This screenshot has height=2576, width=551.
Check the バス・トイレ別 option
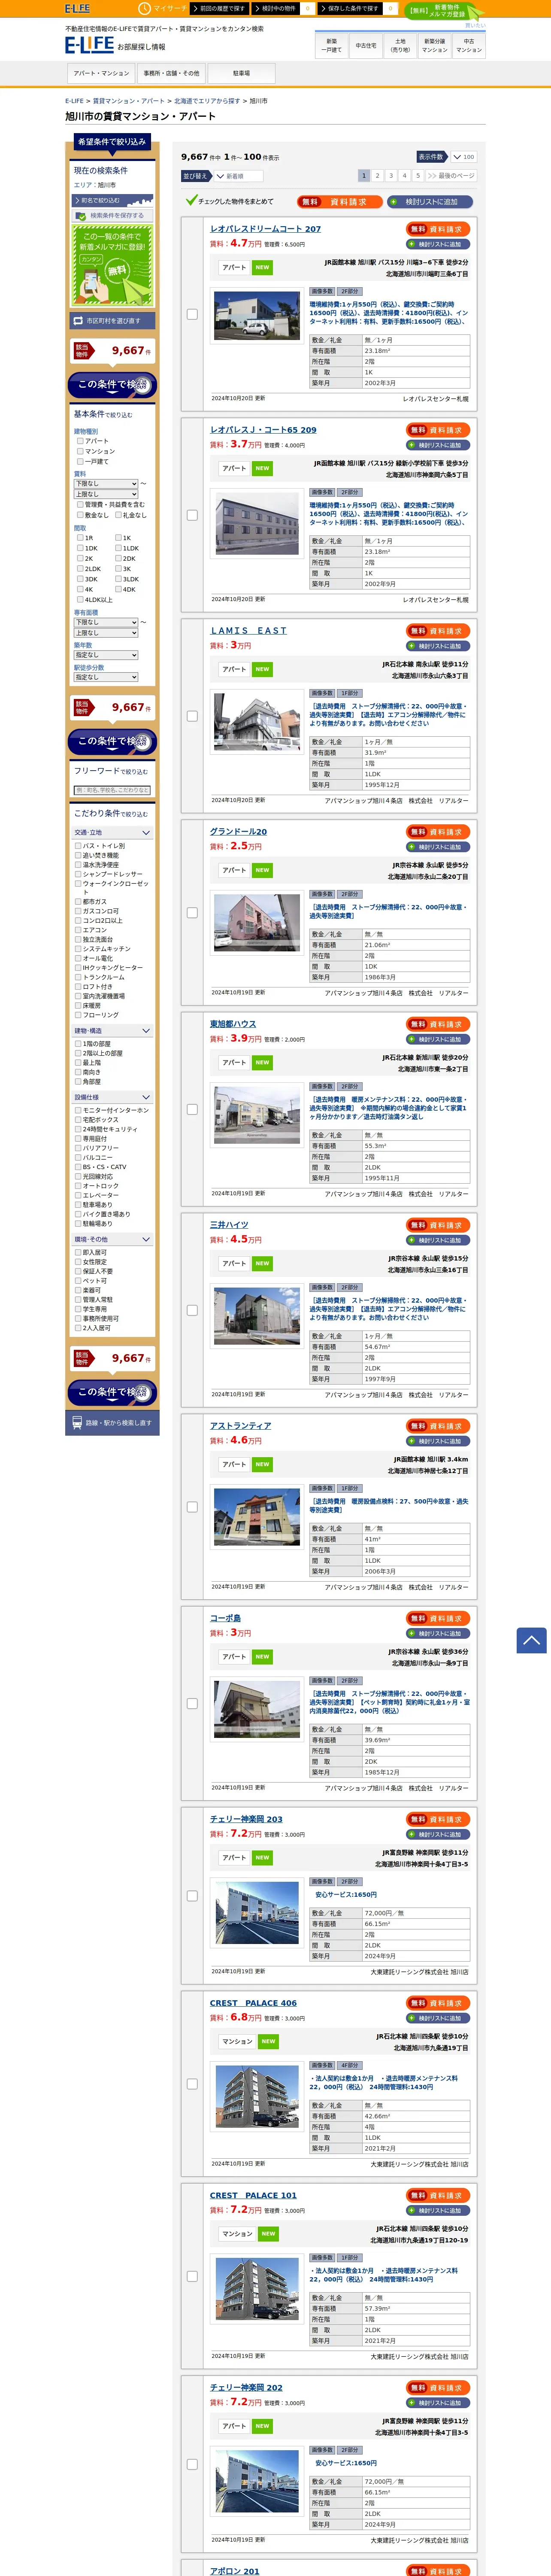78,846
